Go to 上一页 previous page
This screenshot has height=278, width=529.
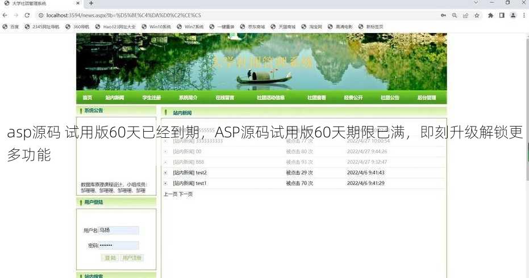point(170,194)
